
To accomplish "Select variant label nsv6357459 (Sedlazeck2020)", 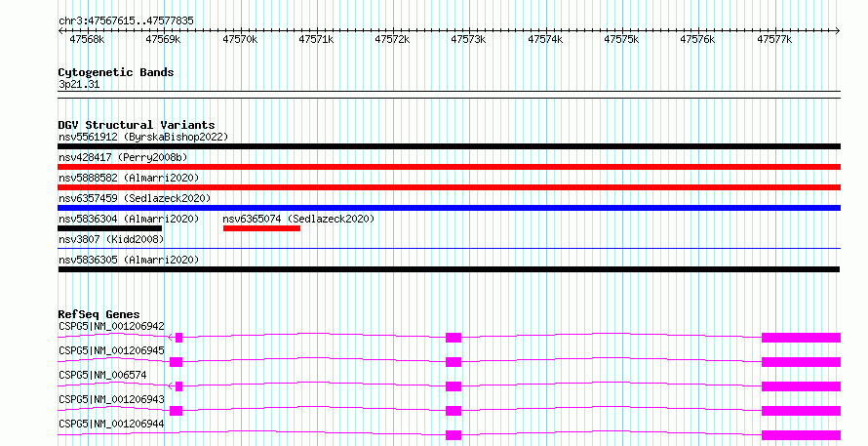I will point(135,198).
